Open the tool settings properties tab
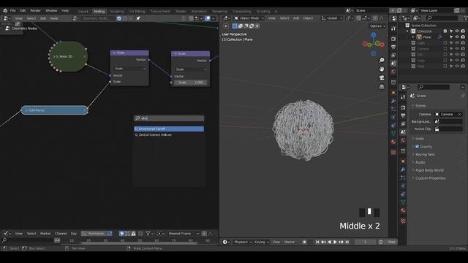This screenshot has width=468, height=263. 403,97
